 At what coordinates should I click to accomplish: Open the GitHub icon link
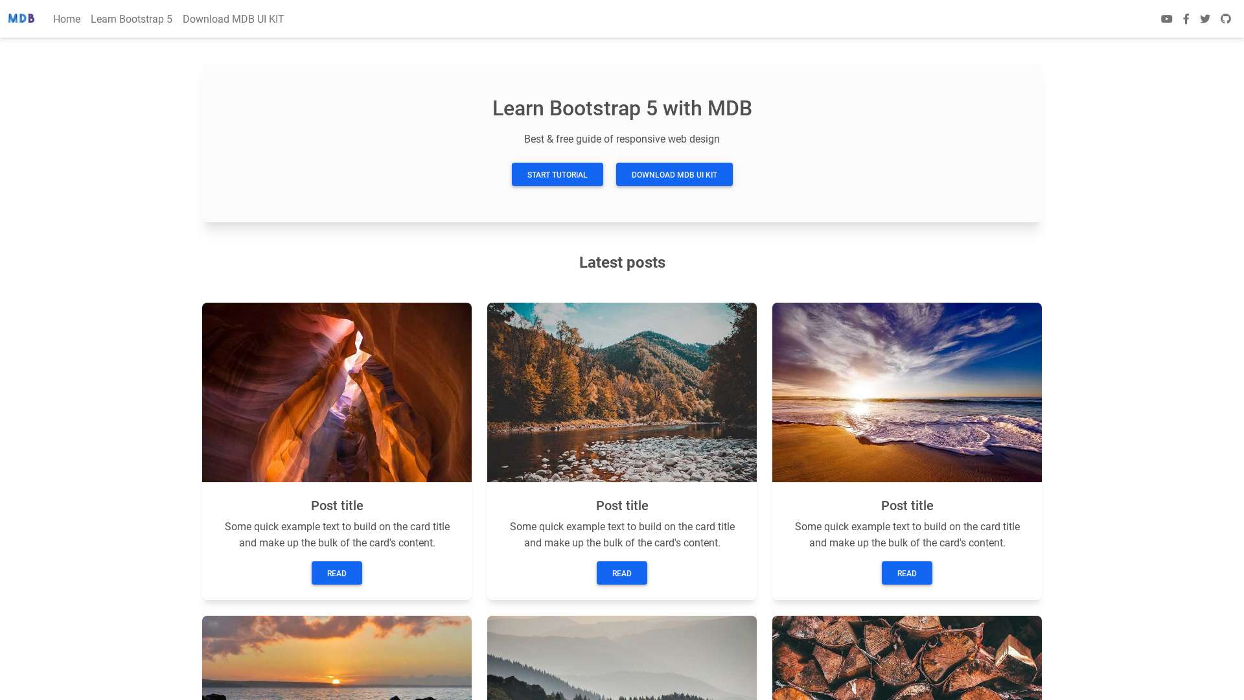pyautogui.click(x=1225, y=19)
